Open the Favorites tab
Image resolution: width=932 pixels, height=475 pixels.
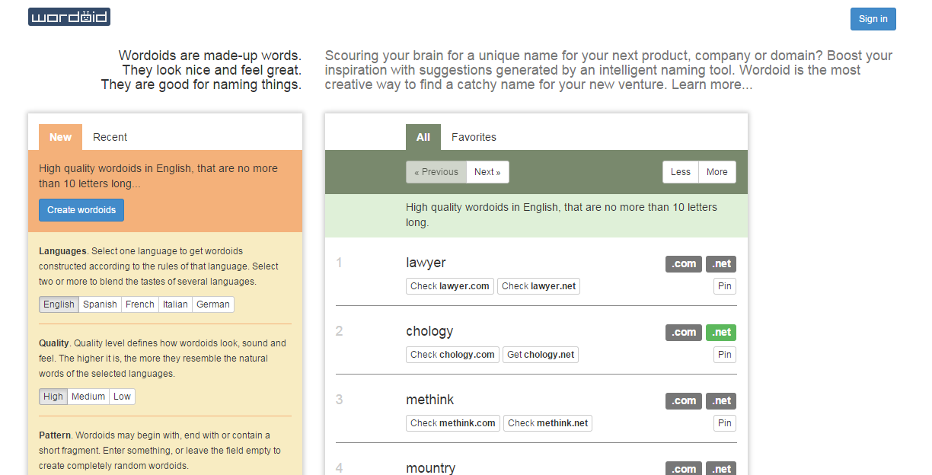click(474, 138)
